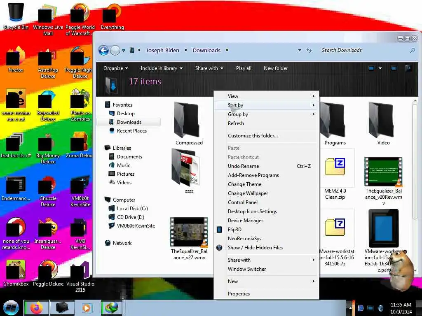
Task: Choose Flip3D in context menu
Action: point(267,230)
